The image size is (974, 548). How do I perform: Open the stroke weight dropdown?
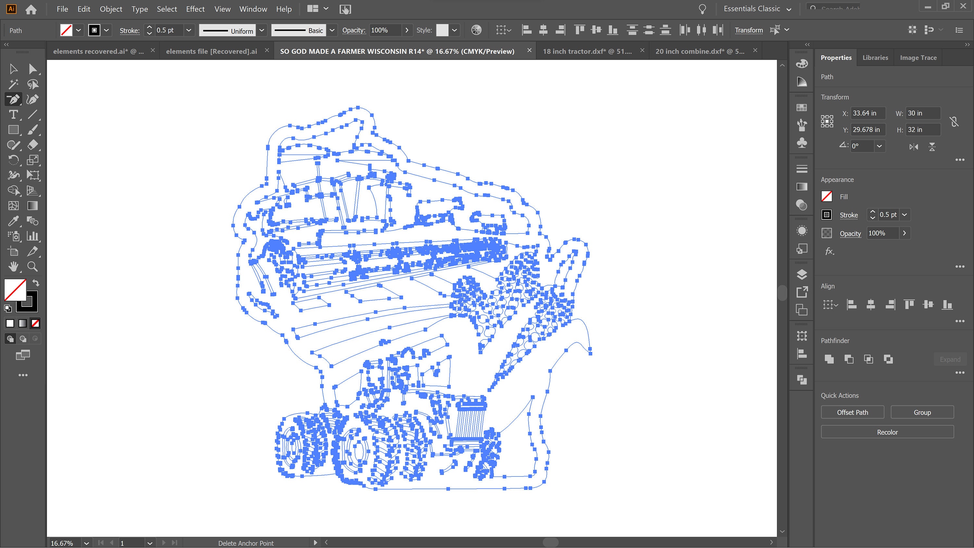click(x=189, y=30)
